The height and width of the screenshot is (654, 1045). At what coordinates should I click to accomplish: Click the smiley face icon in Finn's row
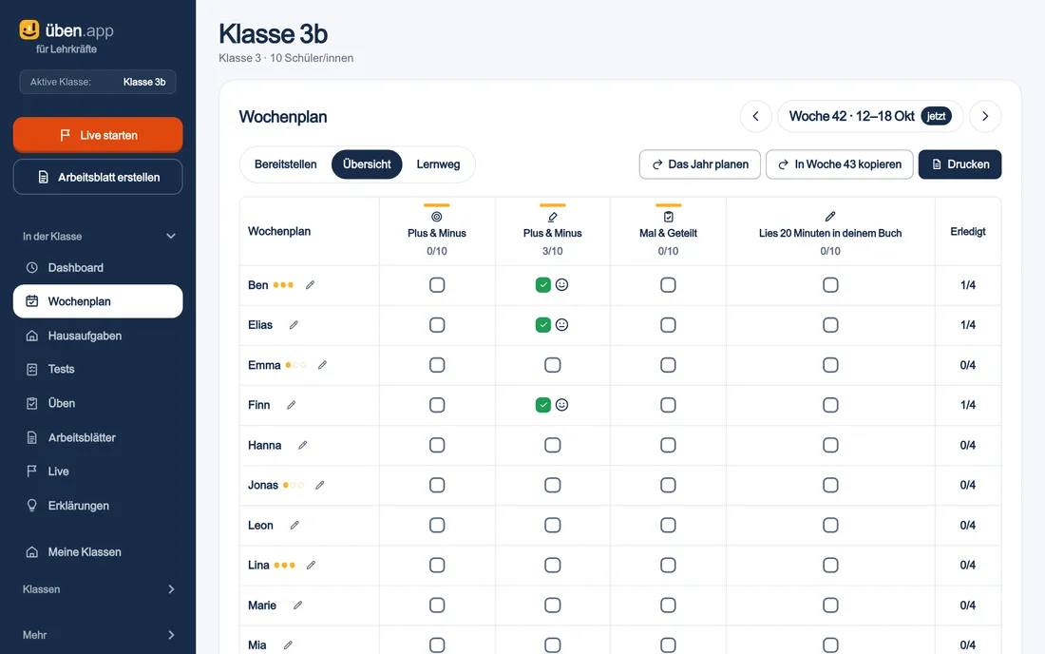point(561,405)
